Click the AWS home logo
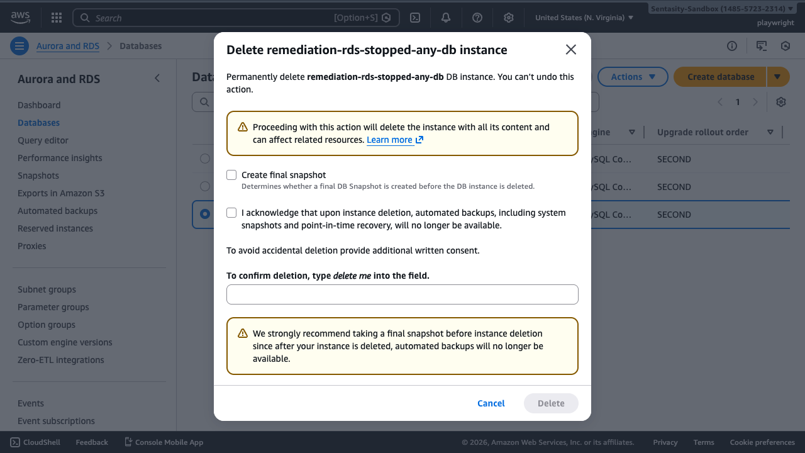 pos(20,17)
